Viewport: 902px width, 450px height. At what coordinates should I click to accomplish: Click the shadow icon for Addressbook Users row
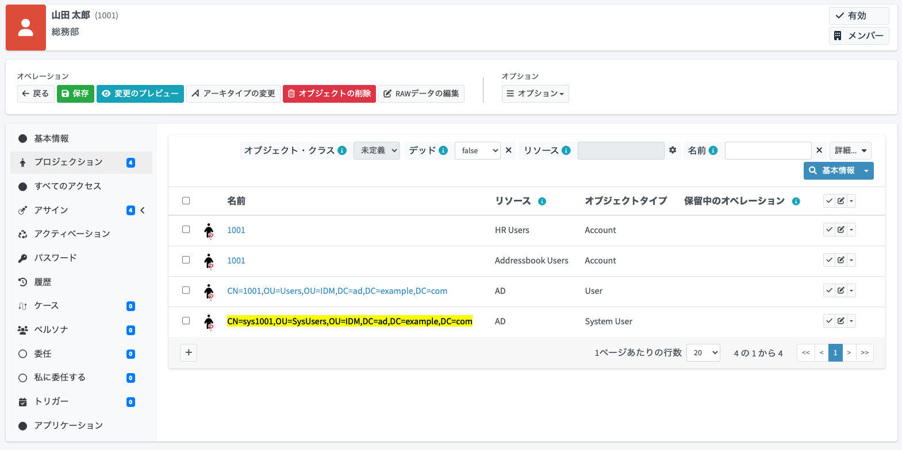[209, 261]
